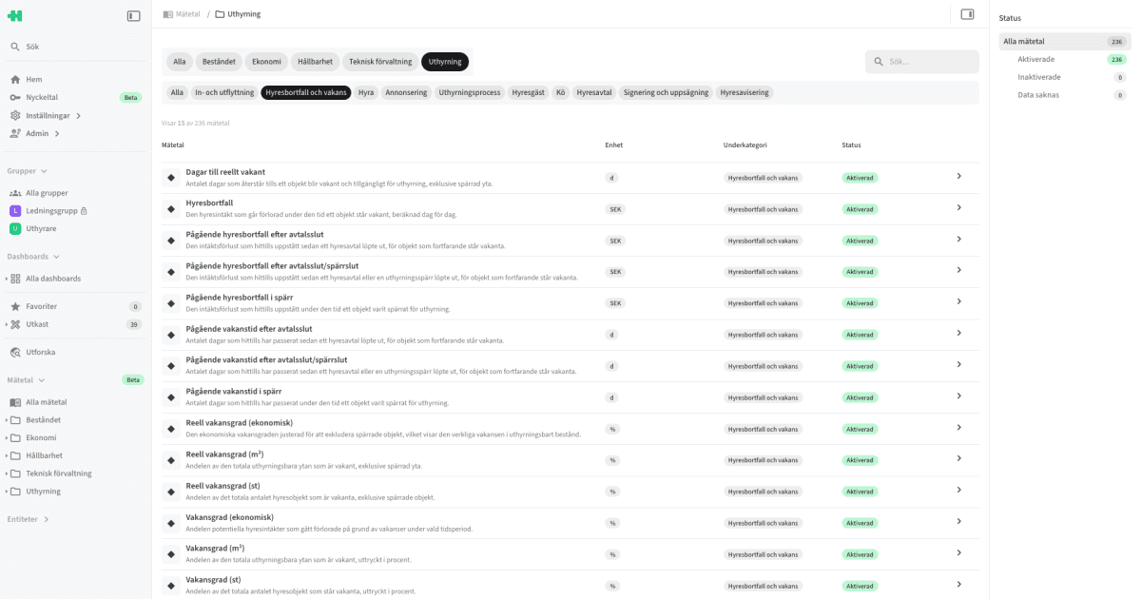Click the Sök search field above the list
The image size is (1141, 599).
click(920, 61)
